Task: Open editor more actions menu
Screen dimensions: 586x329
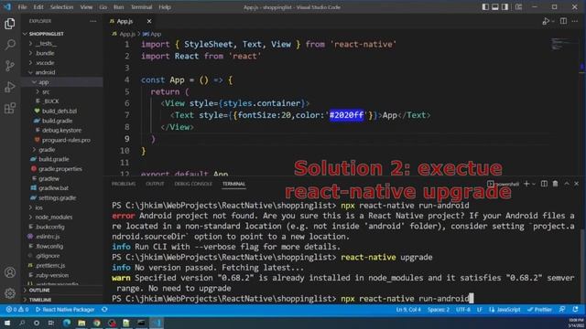Action: [575, 21]
